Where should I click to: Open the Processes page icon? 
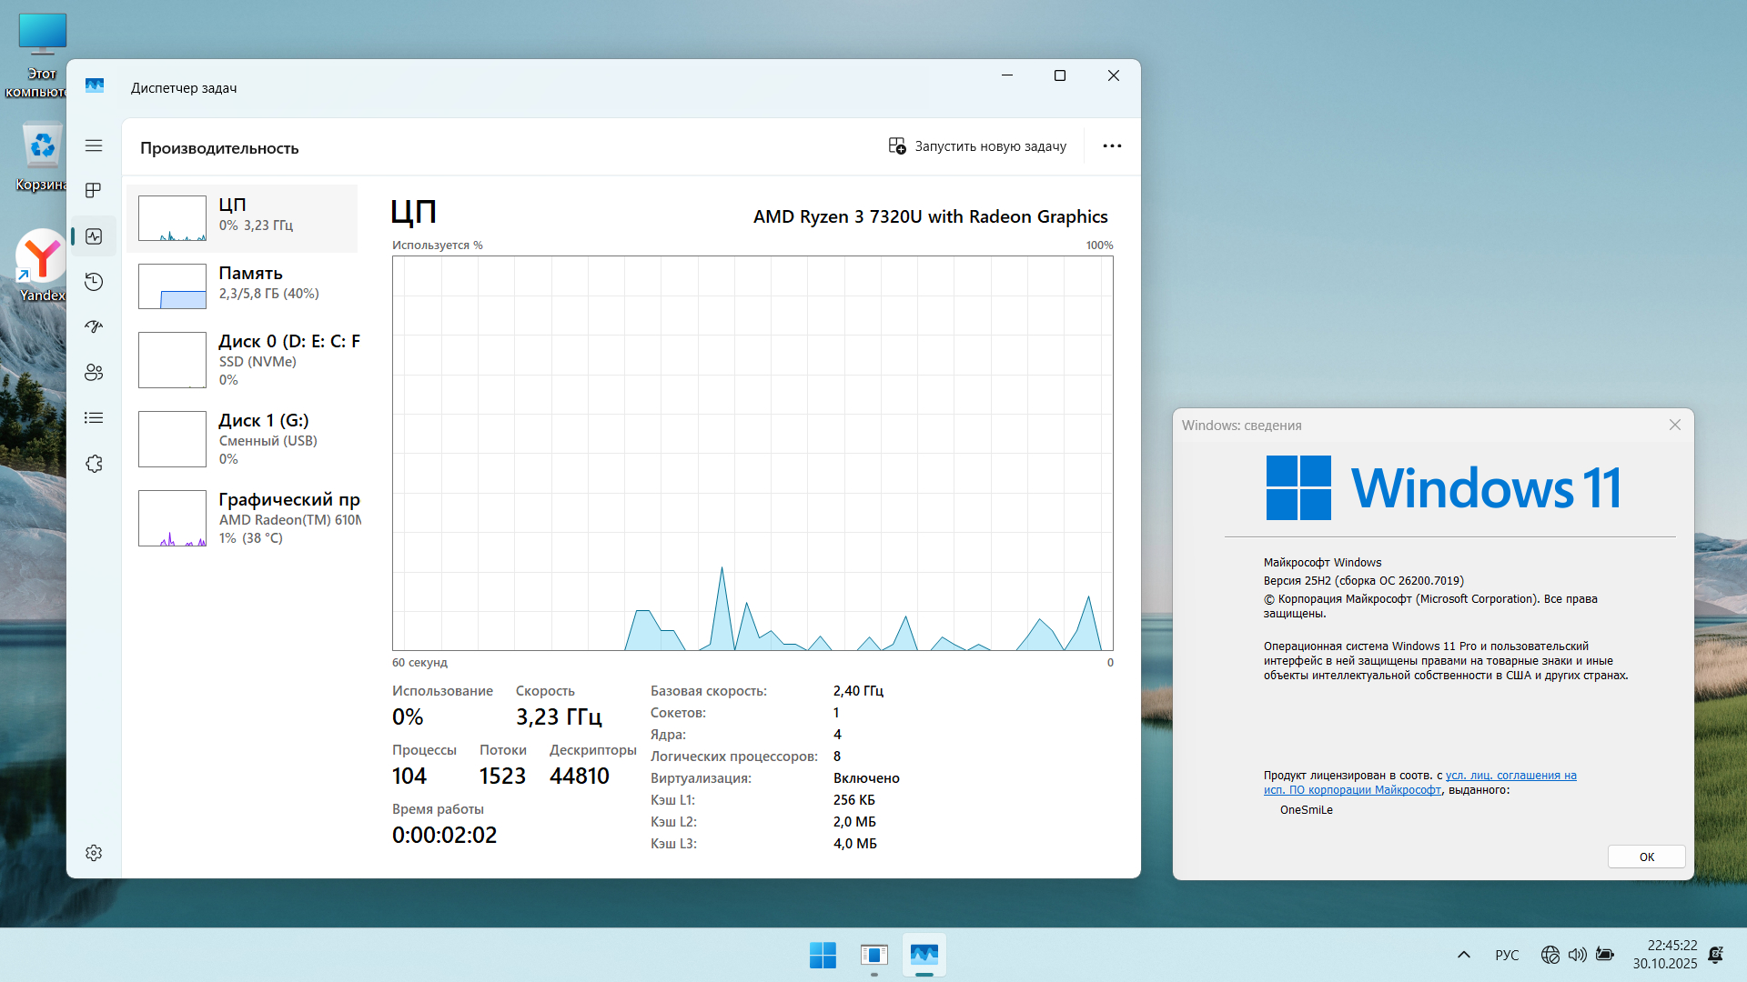(94, 191)
